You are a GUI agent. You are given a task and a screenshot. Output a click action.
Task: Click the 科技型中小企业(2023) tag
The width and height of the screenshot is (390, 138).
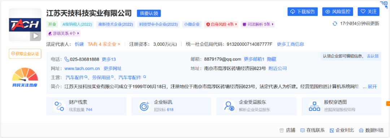pos(159,24)
